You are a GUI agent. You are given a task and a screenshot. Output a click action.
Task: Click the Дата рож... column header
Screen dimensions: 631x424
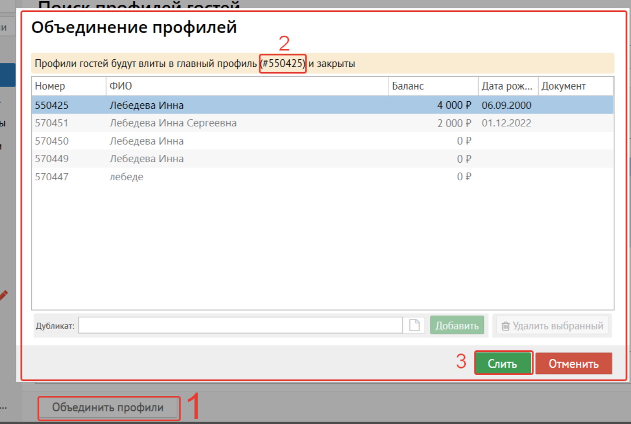coord(507,86)
